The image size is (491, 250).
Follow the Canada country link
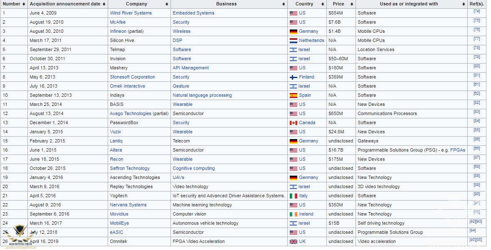tap(307, 123)
